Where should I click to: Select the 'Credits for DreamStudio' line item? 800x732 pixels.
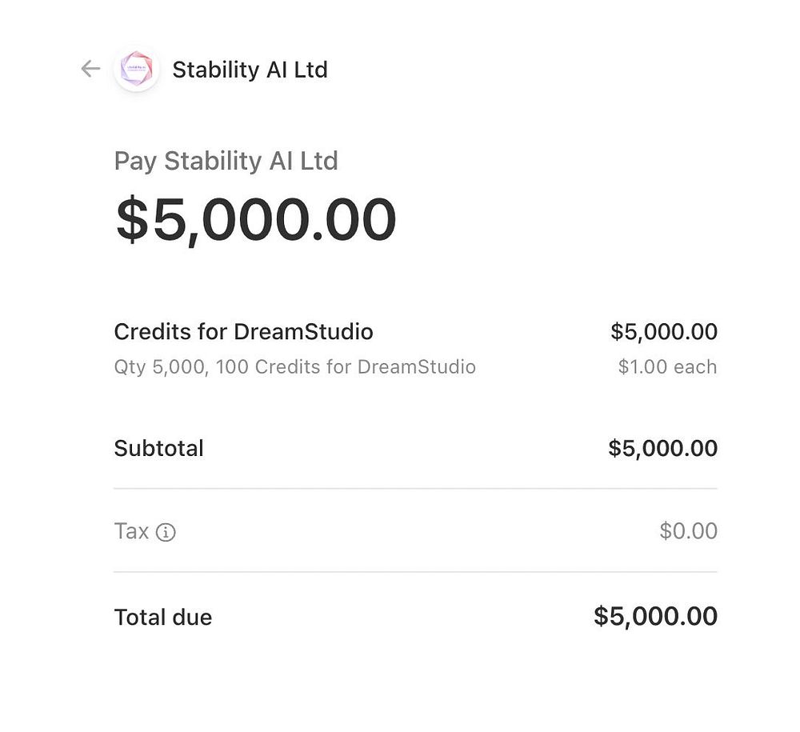click(x=243, y=331)
